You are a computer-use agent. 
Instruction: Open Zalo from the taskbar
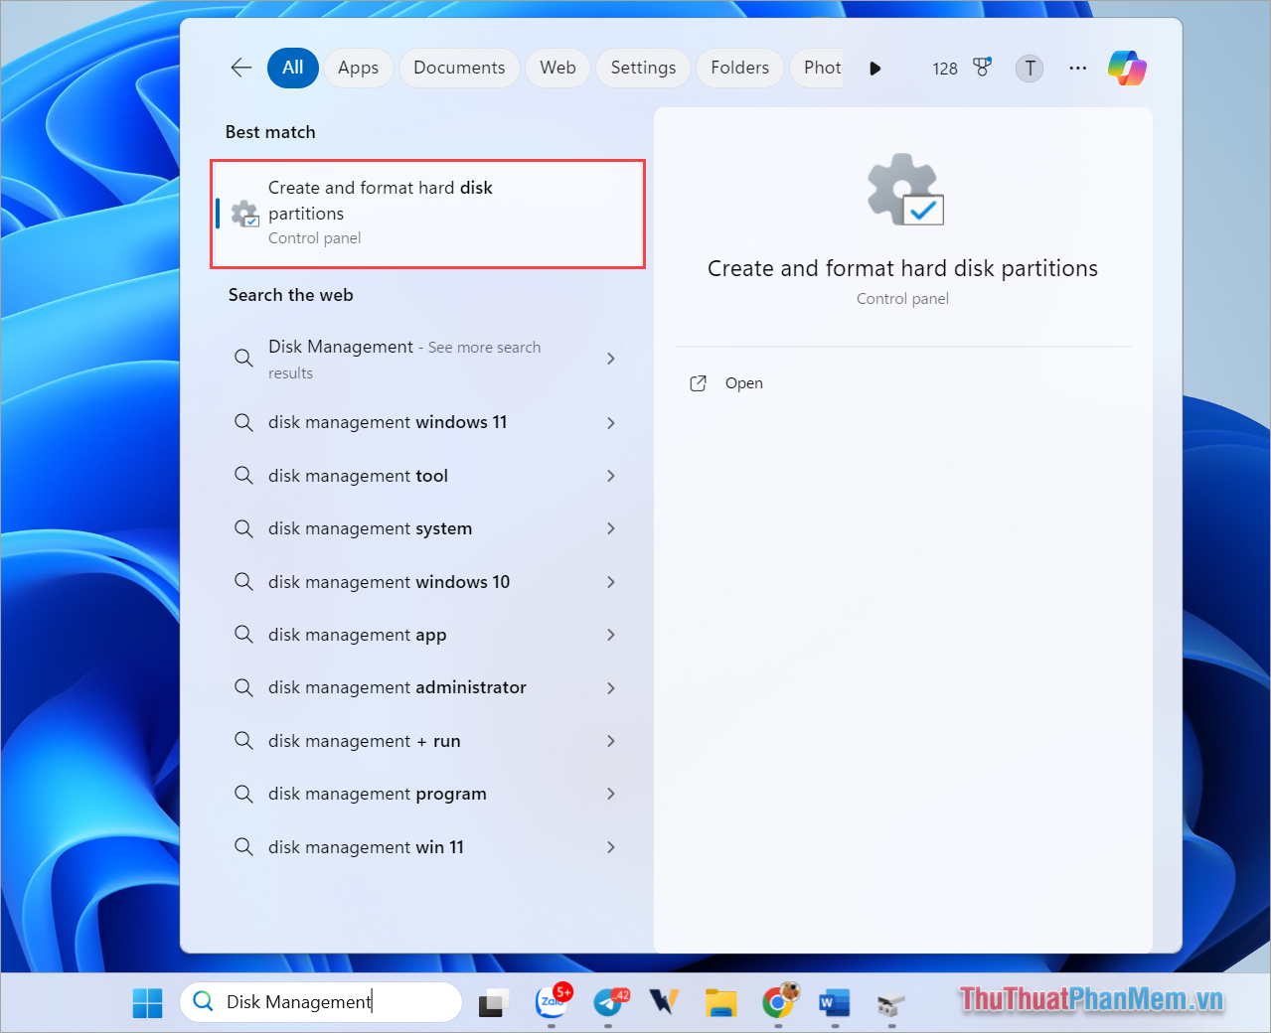click(x=552, y=1002)
